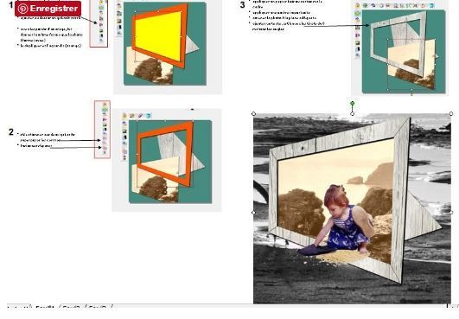Click the top-left selection handle of the beach photo
This screenshot has width=459, height=319.
pos(254,113)
